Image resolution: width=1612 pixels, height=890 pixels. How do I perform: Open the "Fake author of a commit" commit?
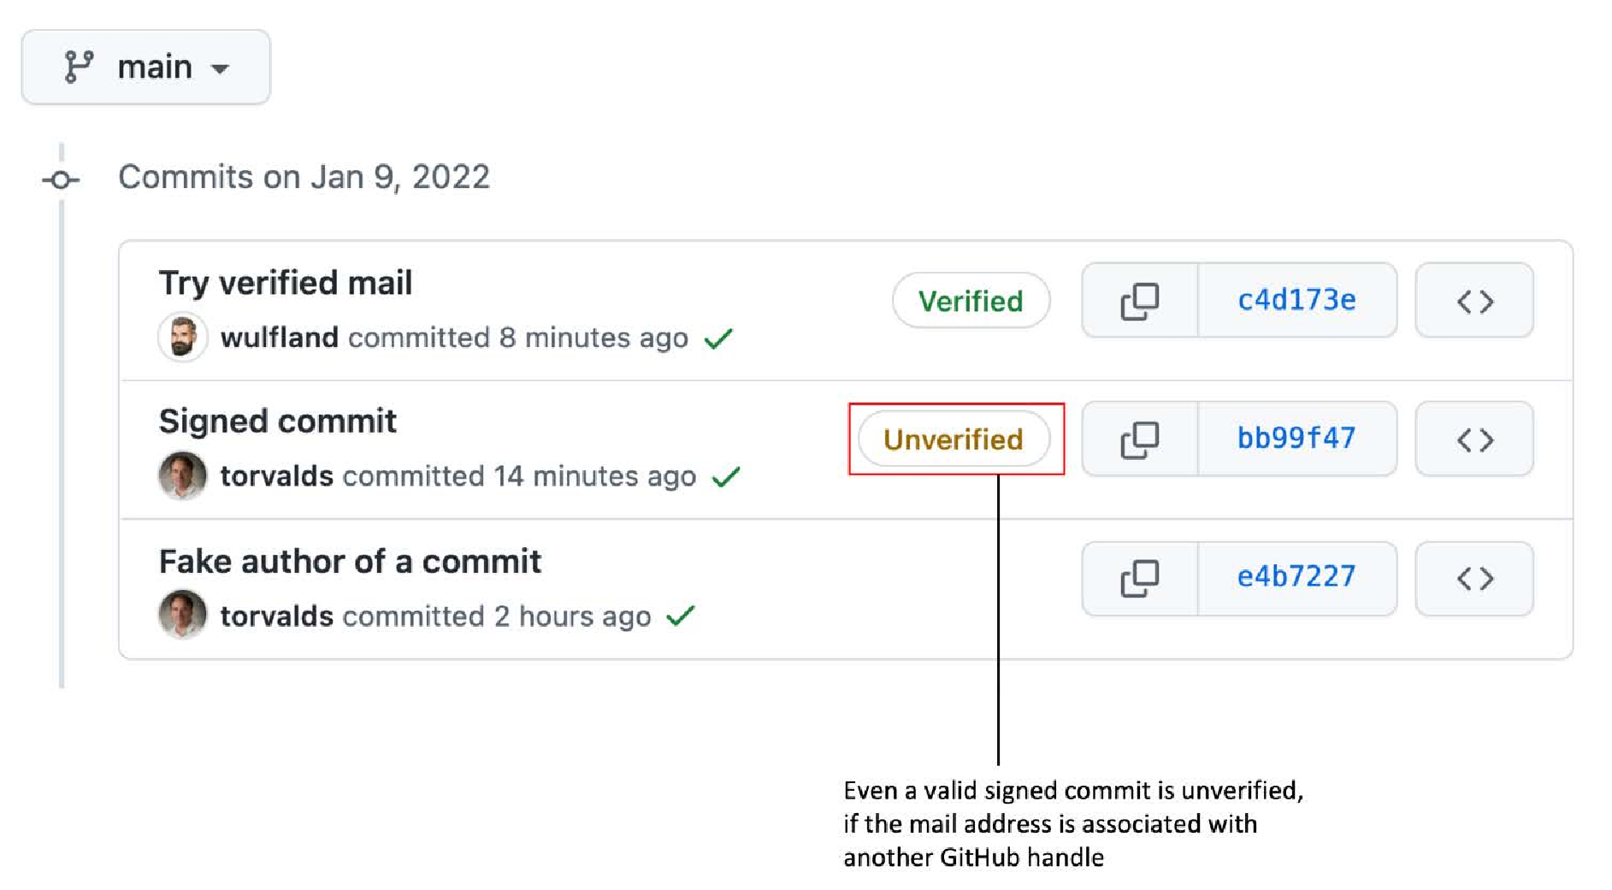(x=350, y=562)
